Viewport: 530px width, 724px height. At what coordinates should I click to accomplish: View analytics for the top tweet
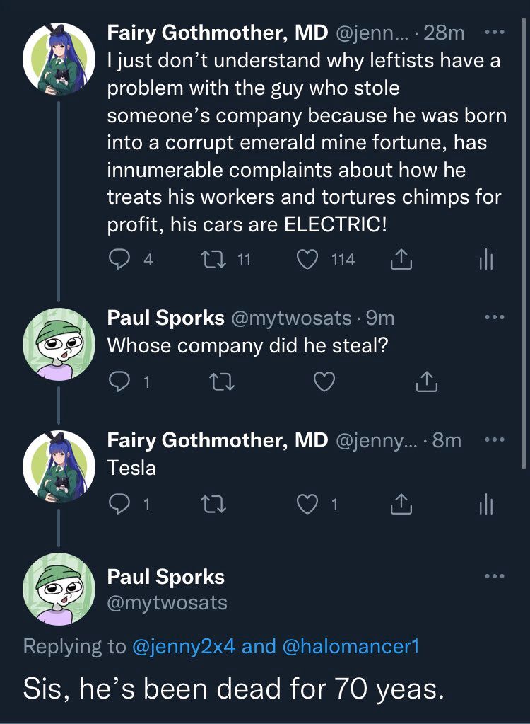(485, 260)
